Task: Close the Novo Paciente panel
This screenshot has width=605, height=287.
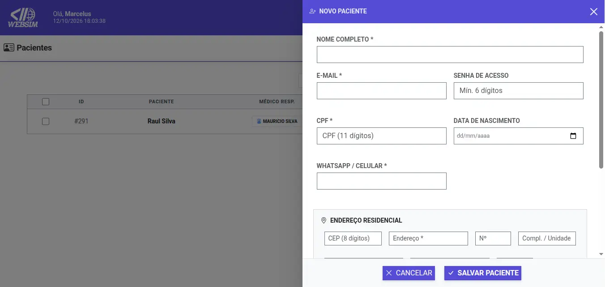Action: pyautogui.click(x=594, y=12)
